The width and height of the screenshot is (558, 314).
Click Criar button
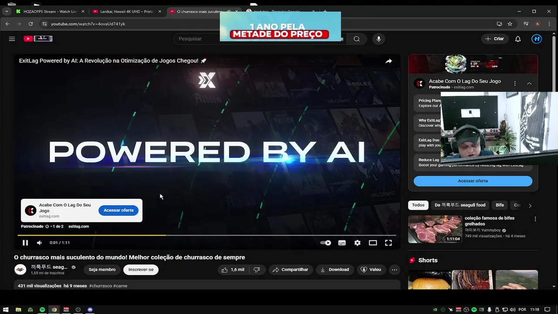point(495,39)
